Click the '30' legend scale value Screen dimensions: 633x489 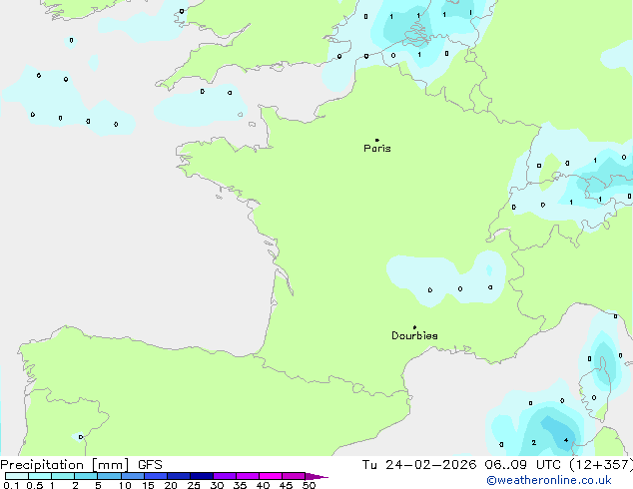click(217, 485)
